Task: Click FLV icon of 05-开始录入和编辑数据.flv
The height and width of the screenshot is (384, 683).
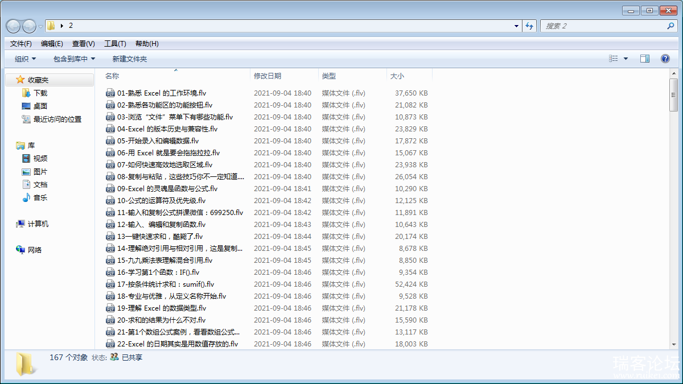Action: (110, 141)
